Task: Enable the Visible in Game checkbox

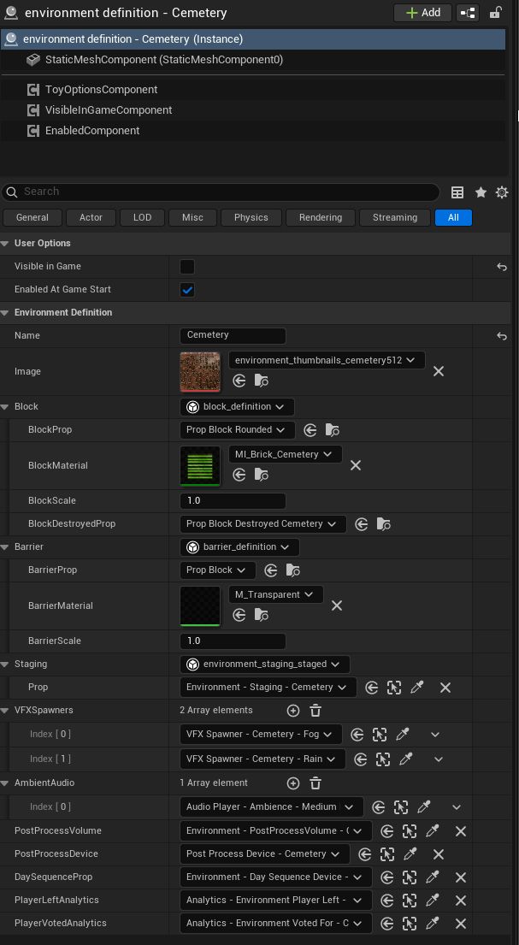Action: pyautogui.click(x=187, y=266)
